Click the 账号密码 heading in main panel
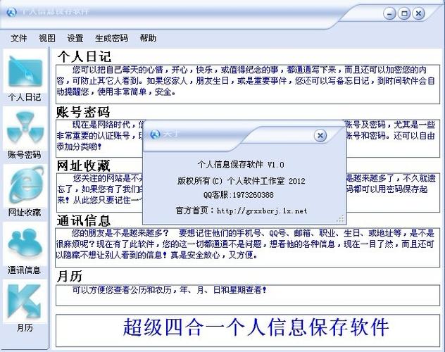The image size is (445, 352). point(83,112)
